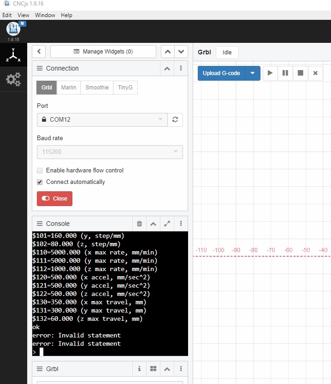Open the Upload G-code dropdown arrow
This screenshot has height=384, width=331.
pos(253,73)
